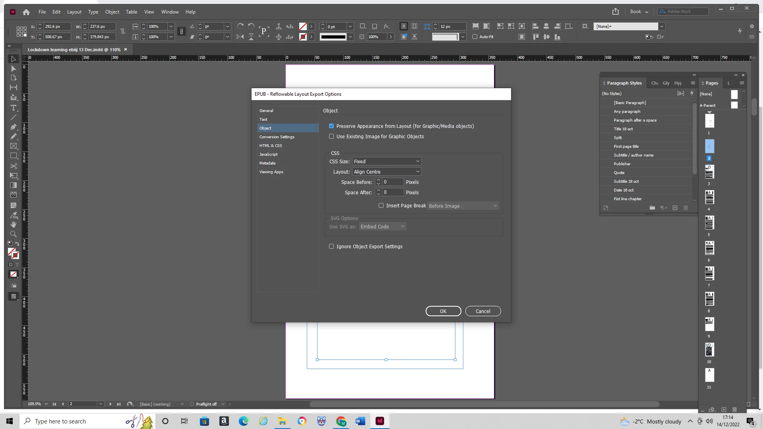Create new paragraph style icon
This screenshot has height=429, width=763.
pos(675,208)
